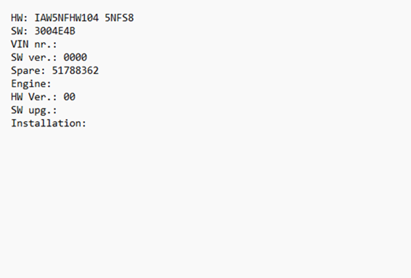Click the Engine line

pyautogui.click(x=31, y=84)
